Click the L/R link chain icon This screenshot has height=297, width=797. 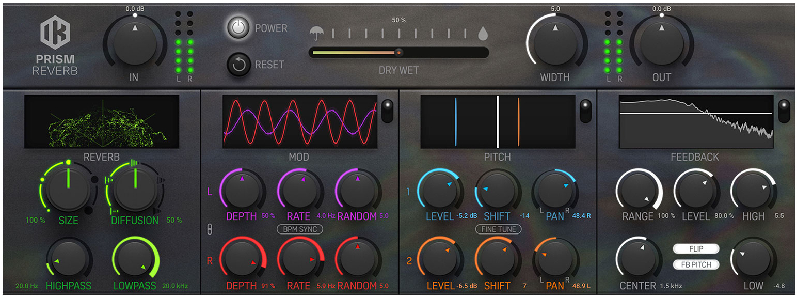210,229
